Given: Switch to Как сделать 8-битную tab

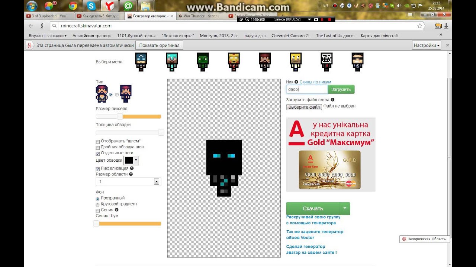Looking at the screenshot, I should 99,16.
